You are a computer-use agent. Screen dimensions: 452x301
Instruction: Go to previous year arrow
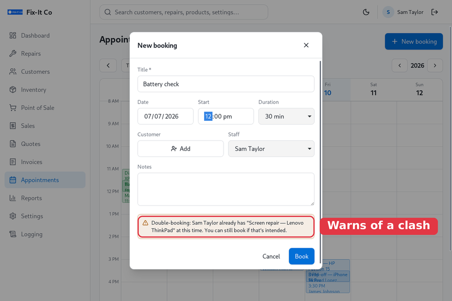click(399, 66)
